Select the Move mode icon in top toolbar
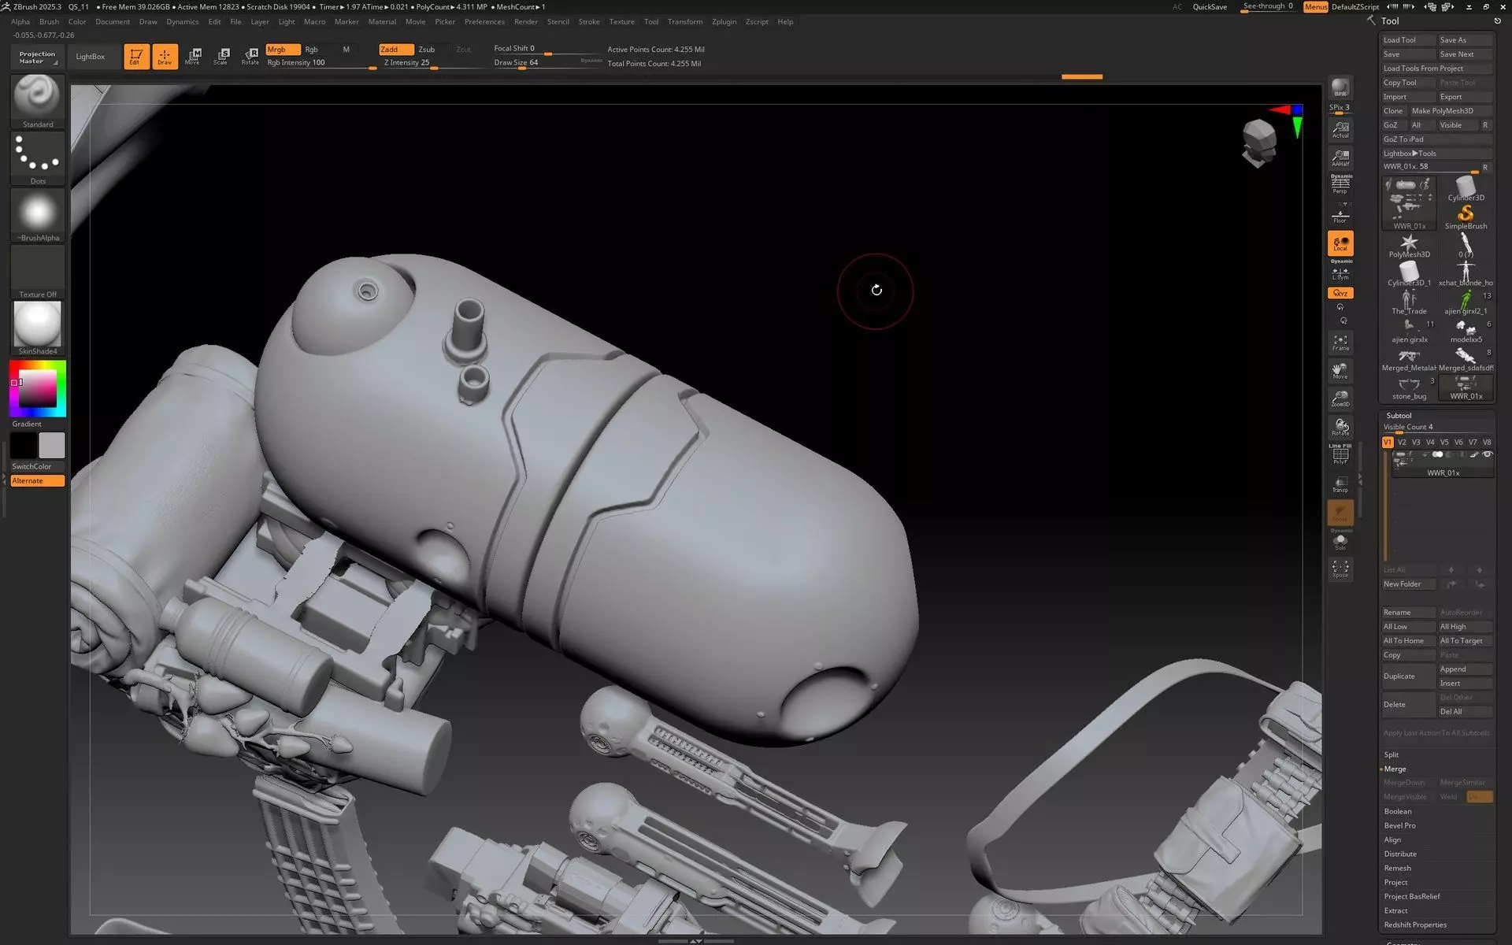Screen dimensions: 1512x945 [193, 56]
